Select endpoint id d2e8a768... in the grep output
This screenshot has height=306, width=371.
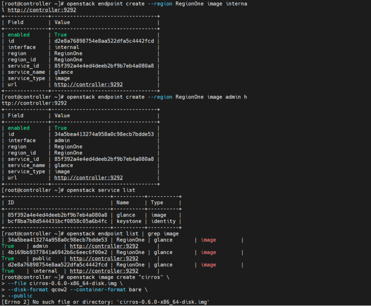[57, 265]
